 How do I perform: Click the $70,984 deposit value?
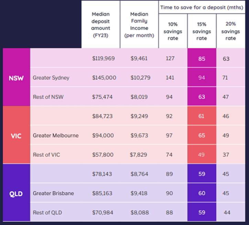click(x=103, y=213)
